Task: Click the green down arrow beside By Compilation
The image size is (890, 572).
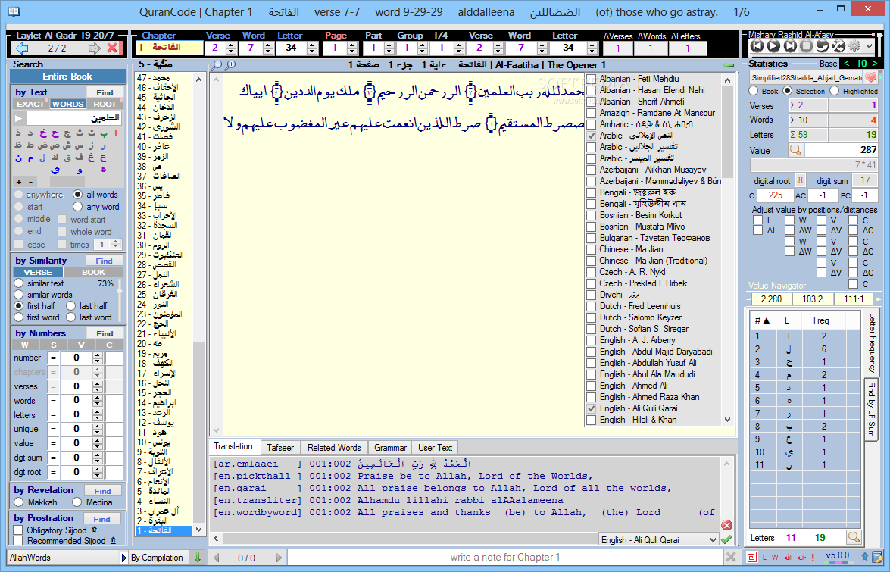Action: [198, 558]
